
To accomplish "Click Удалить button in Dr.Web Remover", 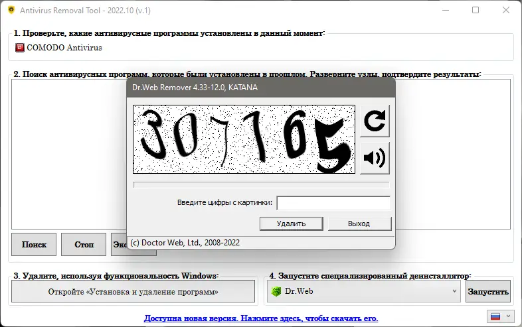I will click(292, 224).
